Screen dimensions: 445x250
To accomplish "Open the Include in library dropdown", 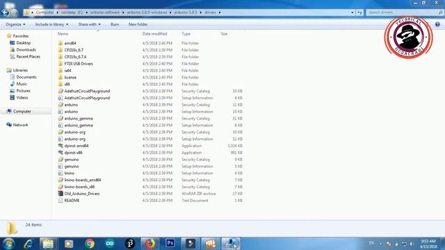I will coord(51,24).
